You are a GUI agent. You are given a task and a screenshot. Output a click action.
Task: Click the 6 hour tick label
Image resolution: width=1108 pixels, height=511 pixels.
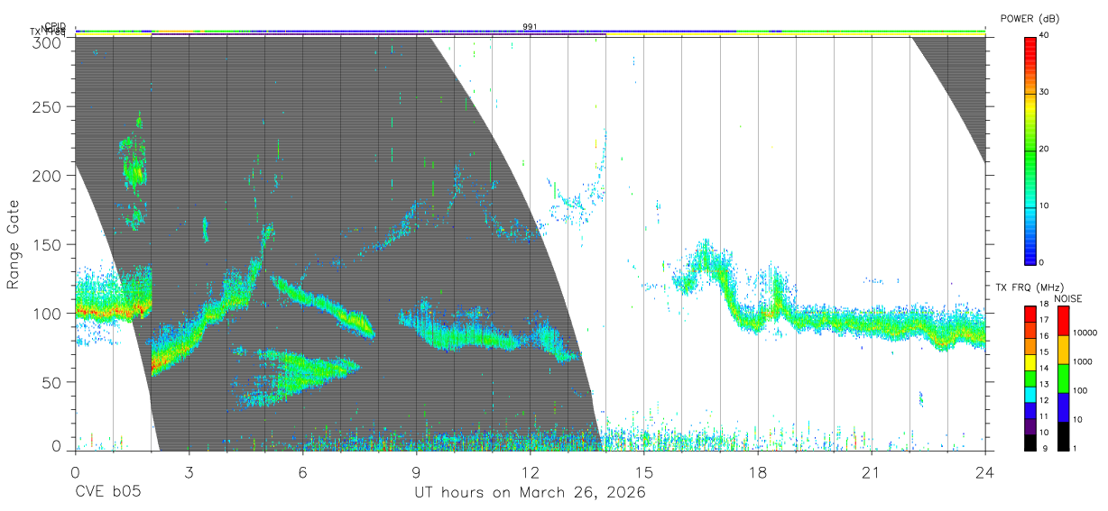pos(302,471)
